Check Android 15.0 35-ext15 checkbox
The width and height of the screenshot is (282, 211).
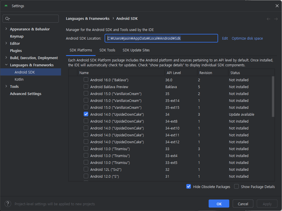(x=86, y=107)
